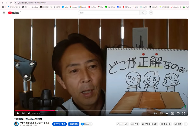
Task: Open the more actions three-dot menu
Action: pos(185,124)
